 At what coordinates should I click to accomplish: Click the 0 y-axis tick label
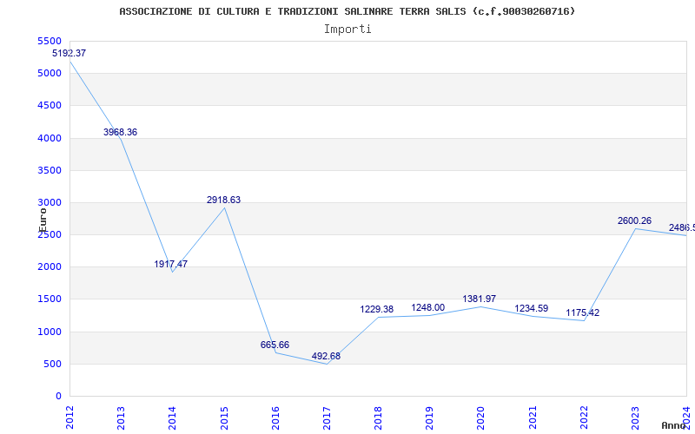(x=58, y=396)
